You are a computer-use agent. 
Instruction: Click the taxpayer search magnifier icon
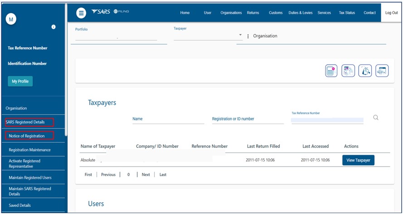point(375,118)
